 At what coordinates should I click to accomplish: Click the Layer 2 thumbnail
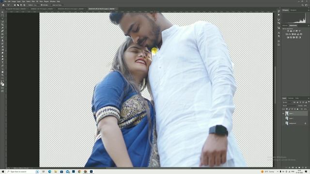pyautogui.click(x=287, y=114)
